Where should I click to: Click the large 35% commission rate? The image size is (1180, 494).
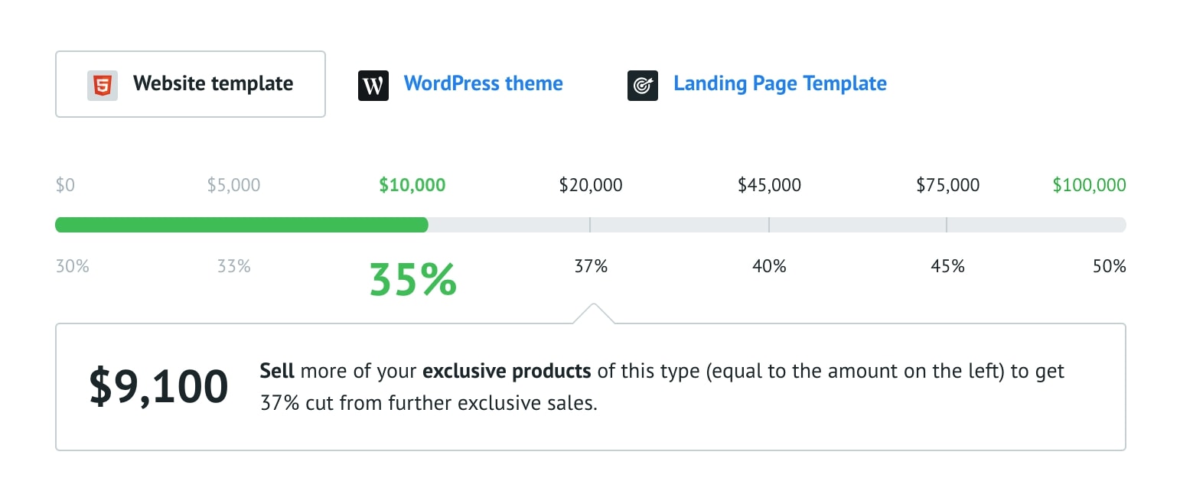(412, 280)
